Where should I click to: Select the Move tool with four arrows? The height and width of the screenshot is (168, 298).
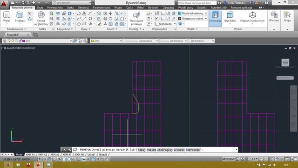(110, 14)
